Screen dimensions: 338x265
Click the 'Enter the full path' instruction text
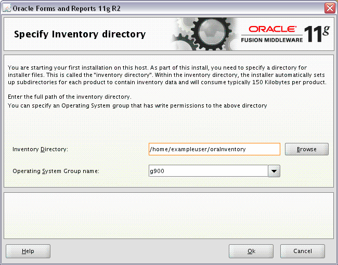(69, 97)
